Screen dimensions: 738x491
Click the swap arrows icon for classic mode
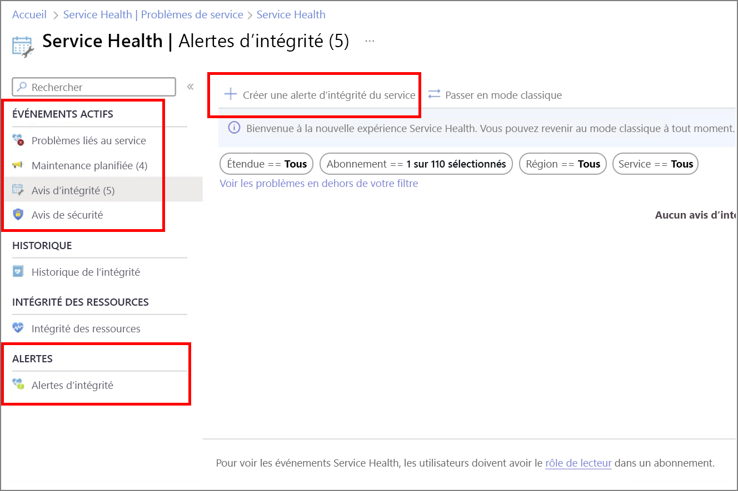click(x=434, y=94)
